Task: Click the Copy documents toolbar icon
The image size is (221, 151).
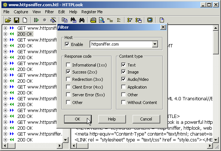Action: 65,20
